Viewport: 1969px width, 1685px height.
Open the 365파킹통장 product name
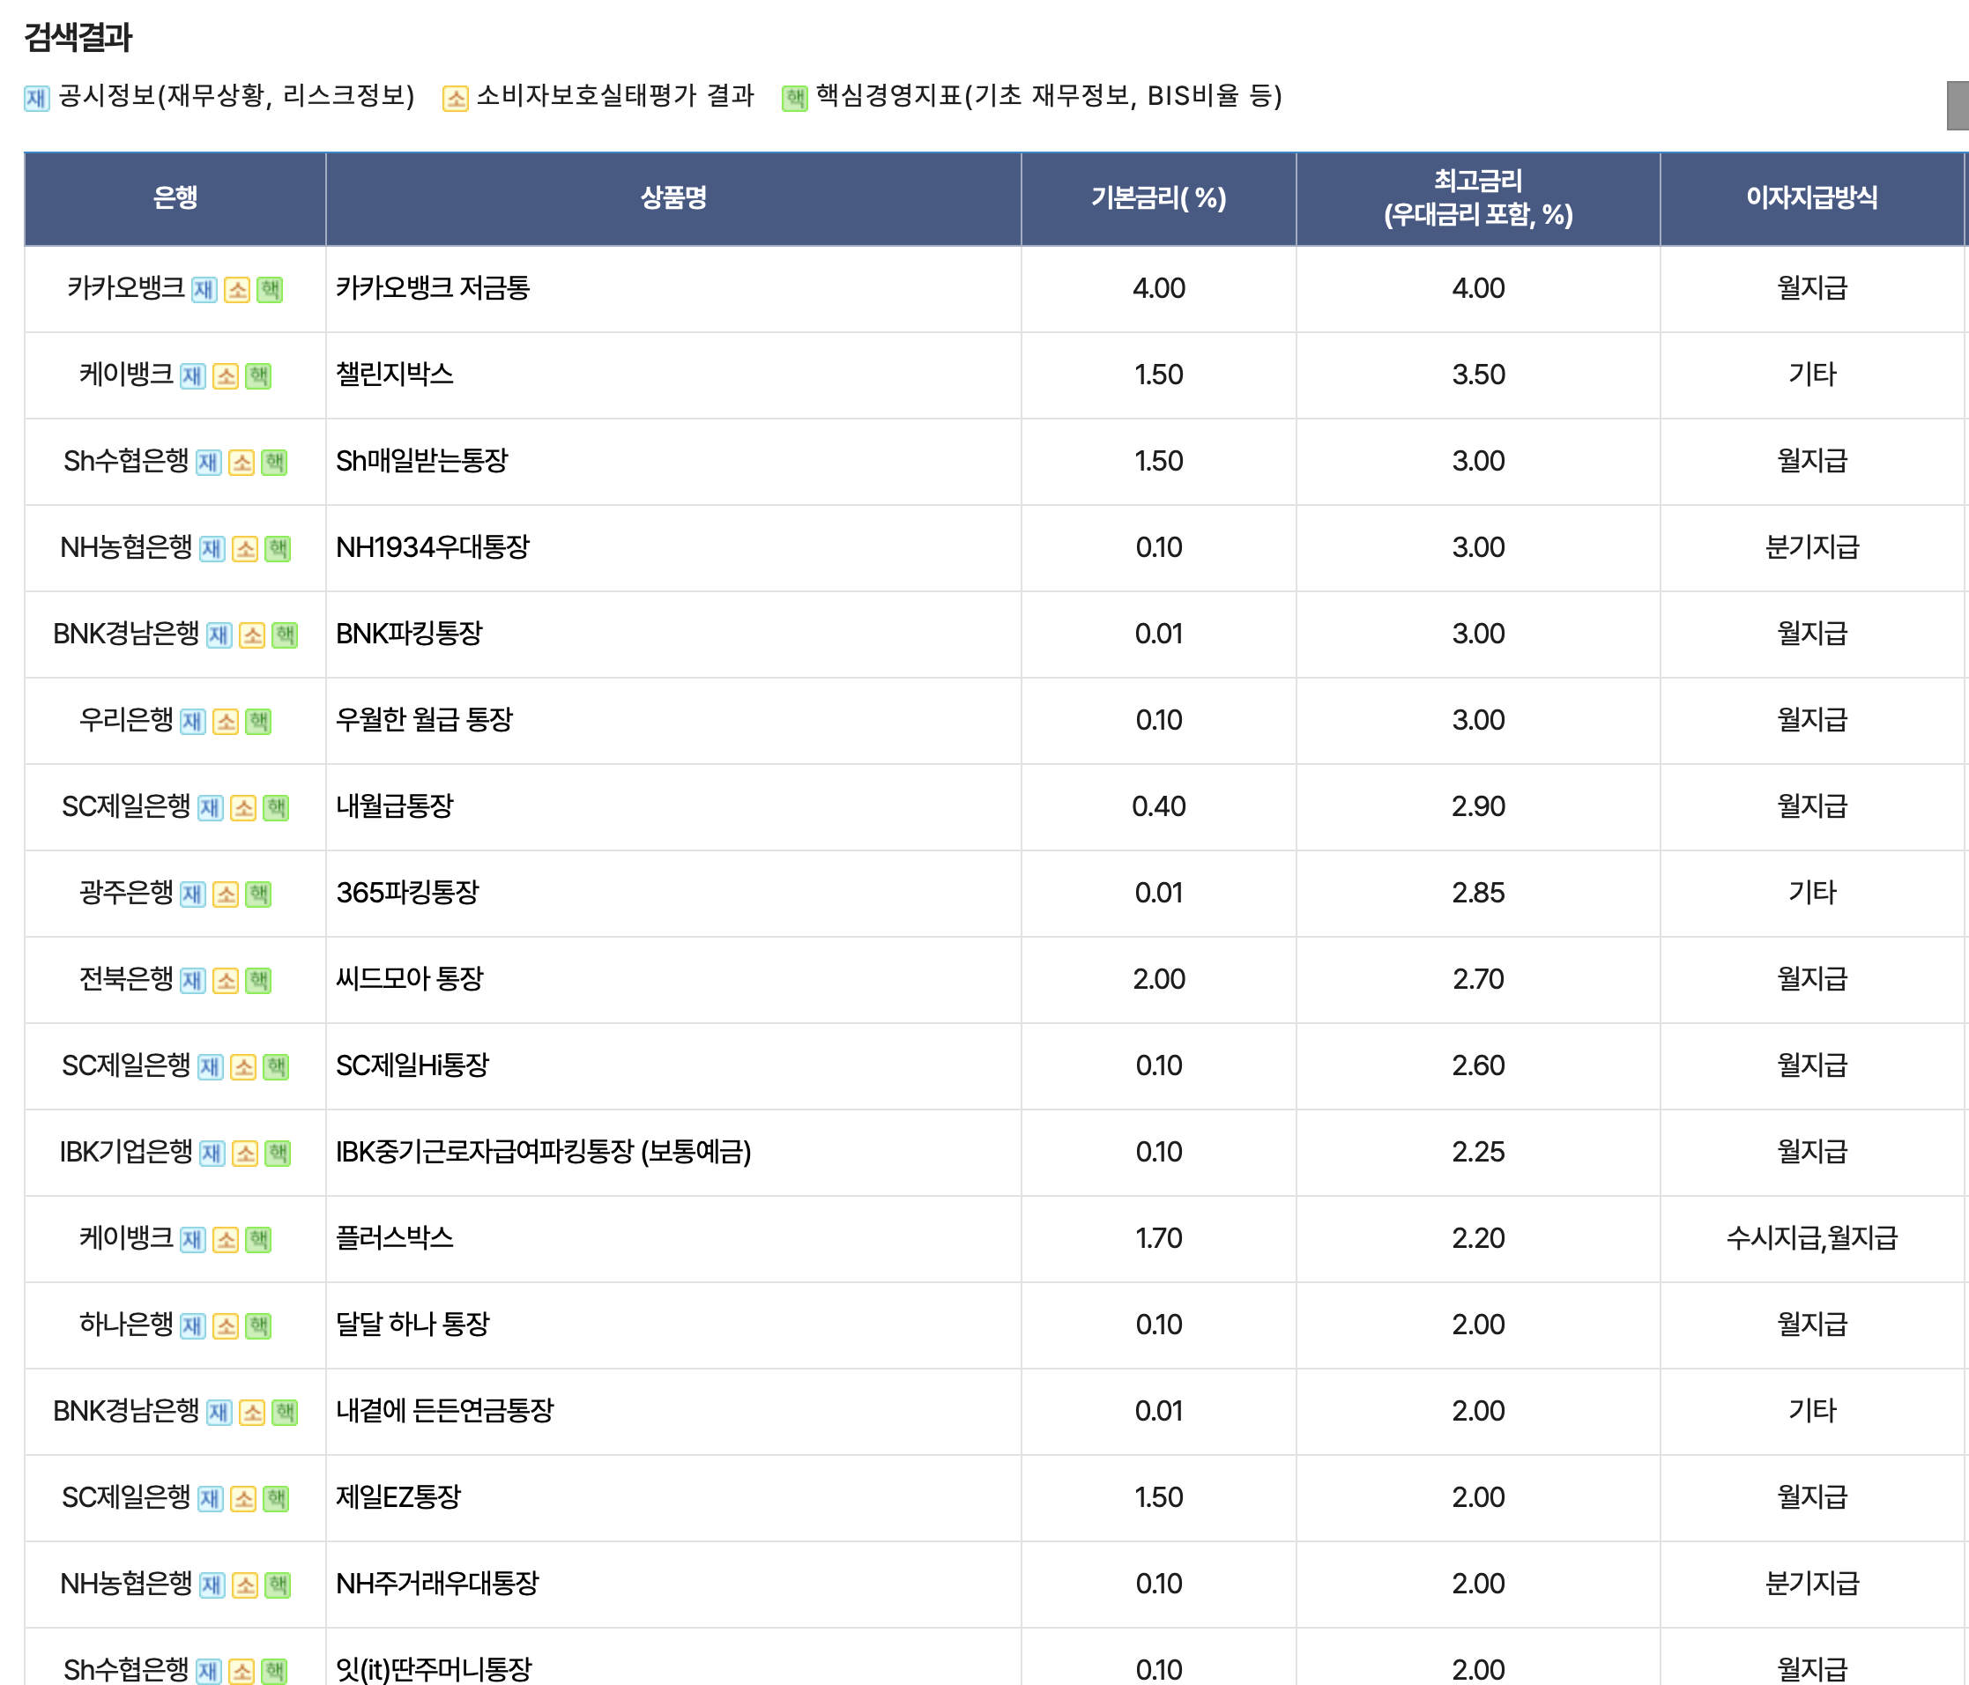[x=408, y=893]
